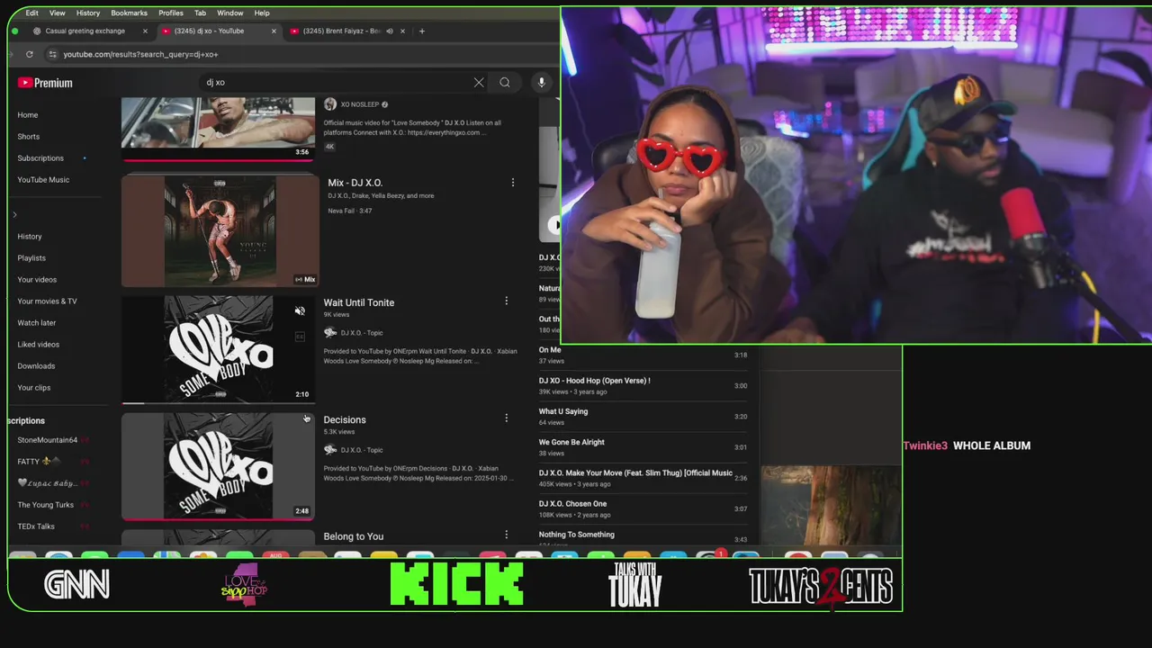Open the Window menu
Viewport: 1152px width, 648px height.
click(x=229, y=13)
